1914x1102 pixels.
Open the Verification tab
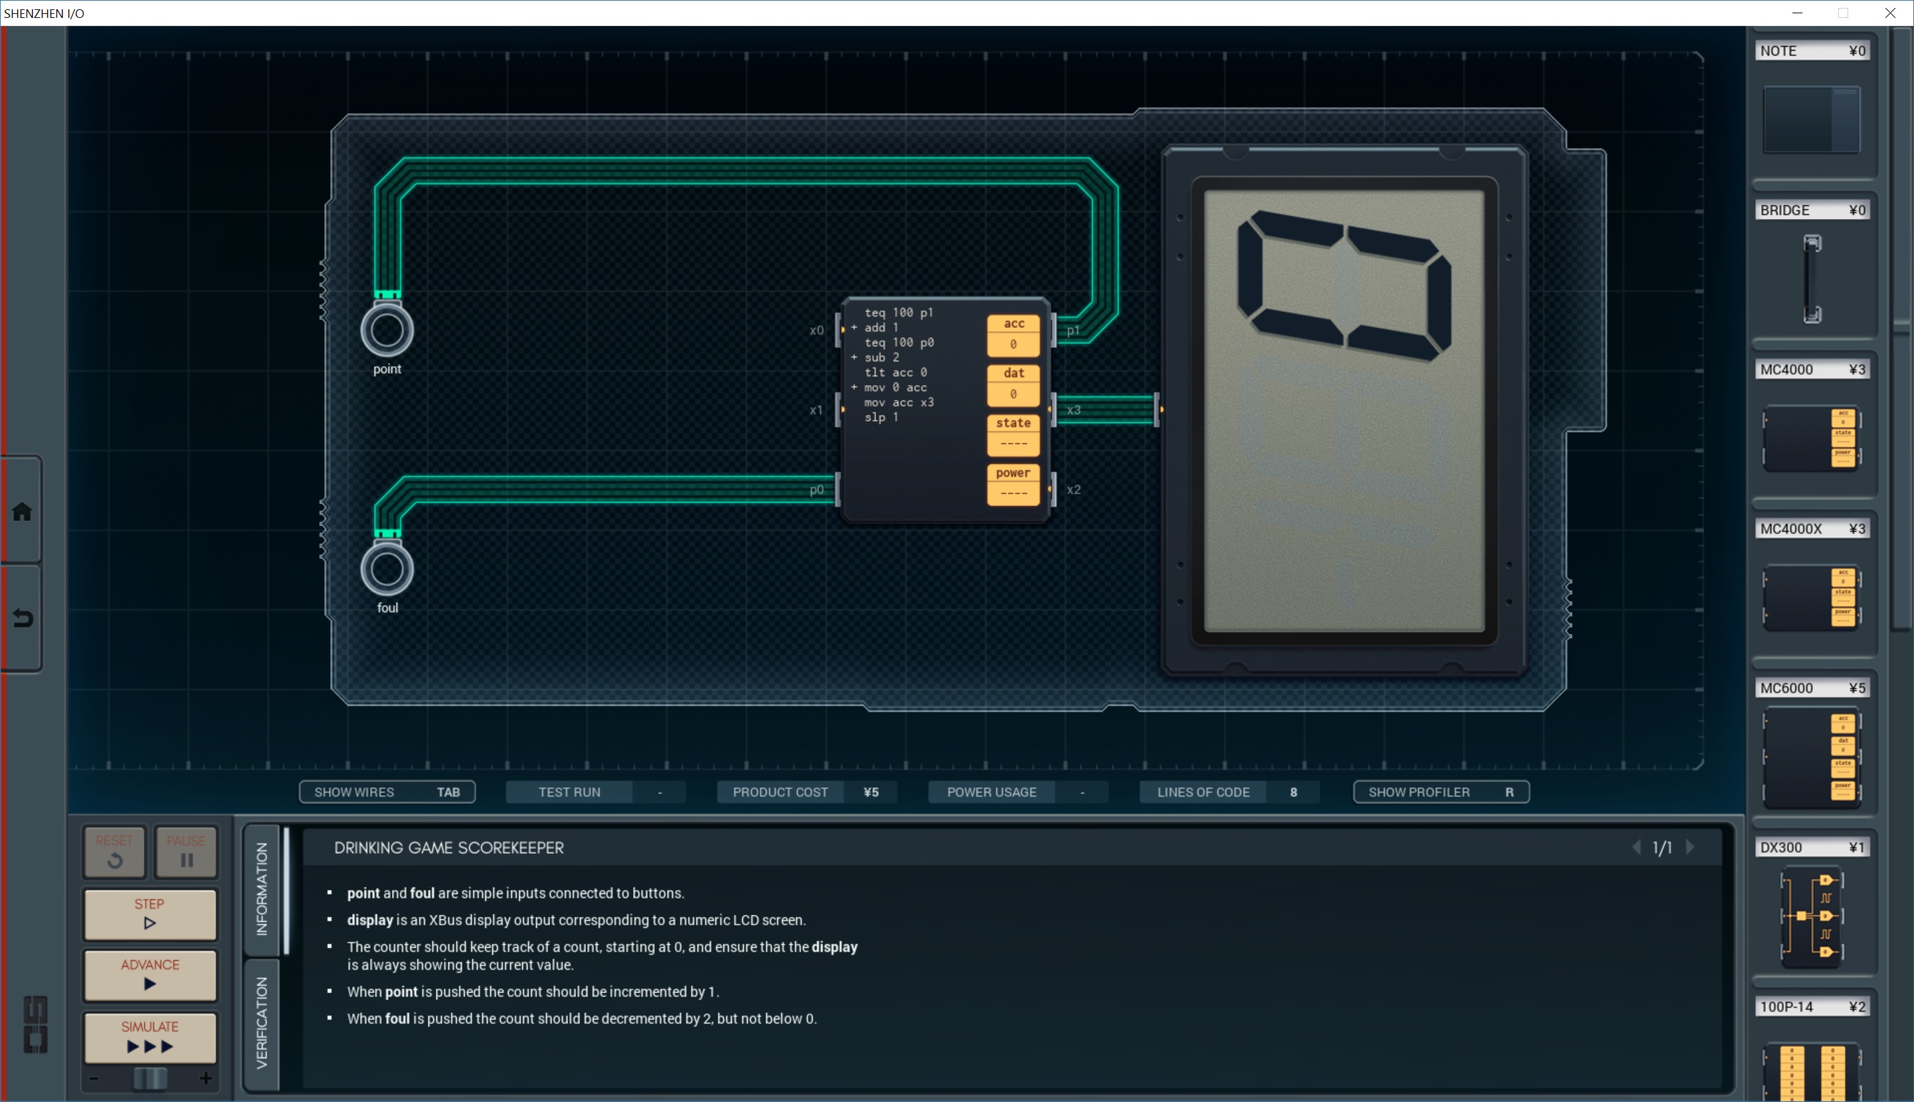(262, 1022)
